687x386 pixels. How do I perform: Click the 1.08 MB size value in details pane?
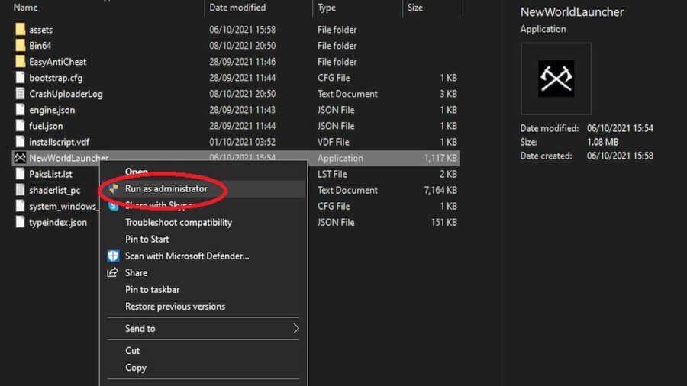pyautogui.click(x=602, y=142)
